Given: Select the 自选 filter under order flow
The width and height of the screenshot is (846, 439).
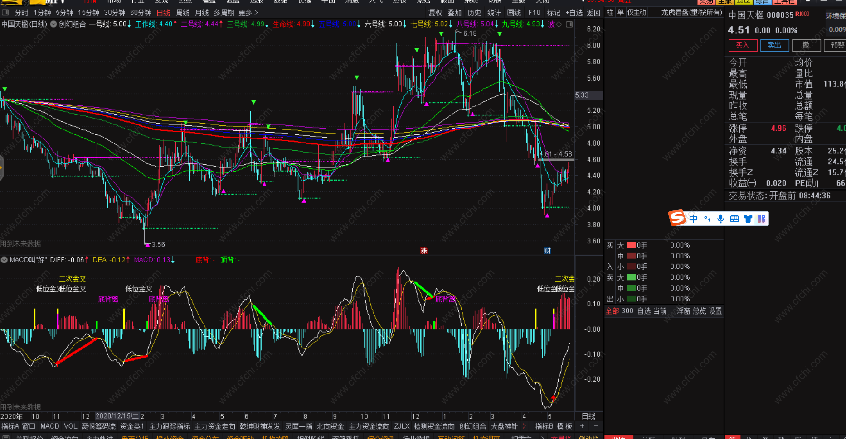Looking at the screenshot, I should click(644, 311).
